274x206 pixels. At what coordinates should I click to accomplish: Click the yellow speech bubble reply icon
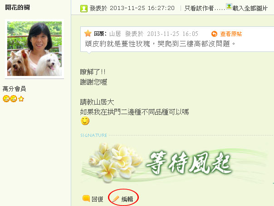86,198
